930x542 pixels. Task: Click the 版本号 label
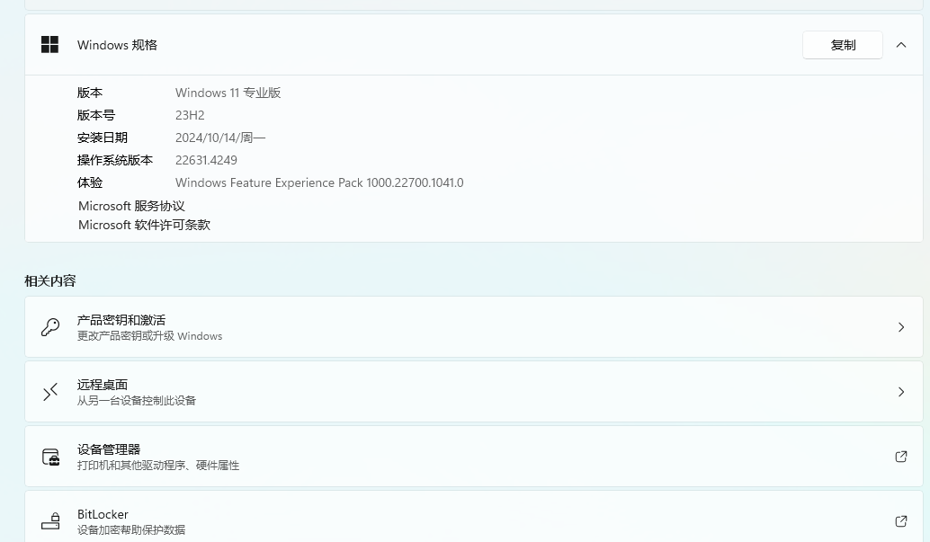click(x=96, y=115)
